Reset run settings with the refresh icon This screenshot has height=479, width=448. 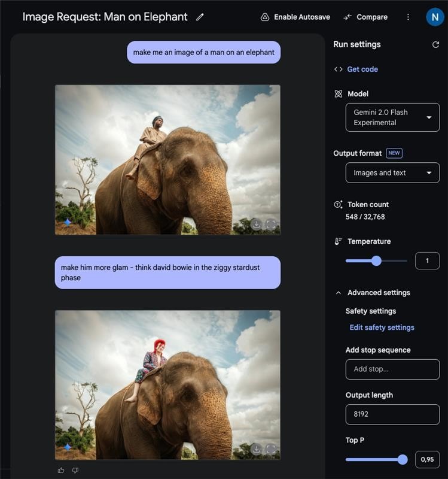pos(435,45)
